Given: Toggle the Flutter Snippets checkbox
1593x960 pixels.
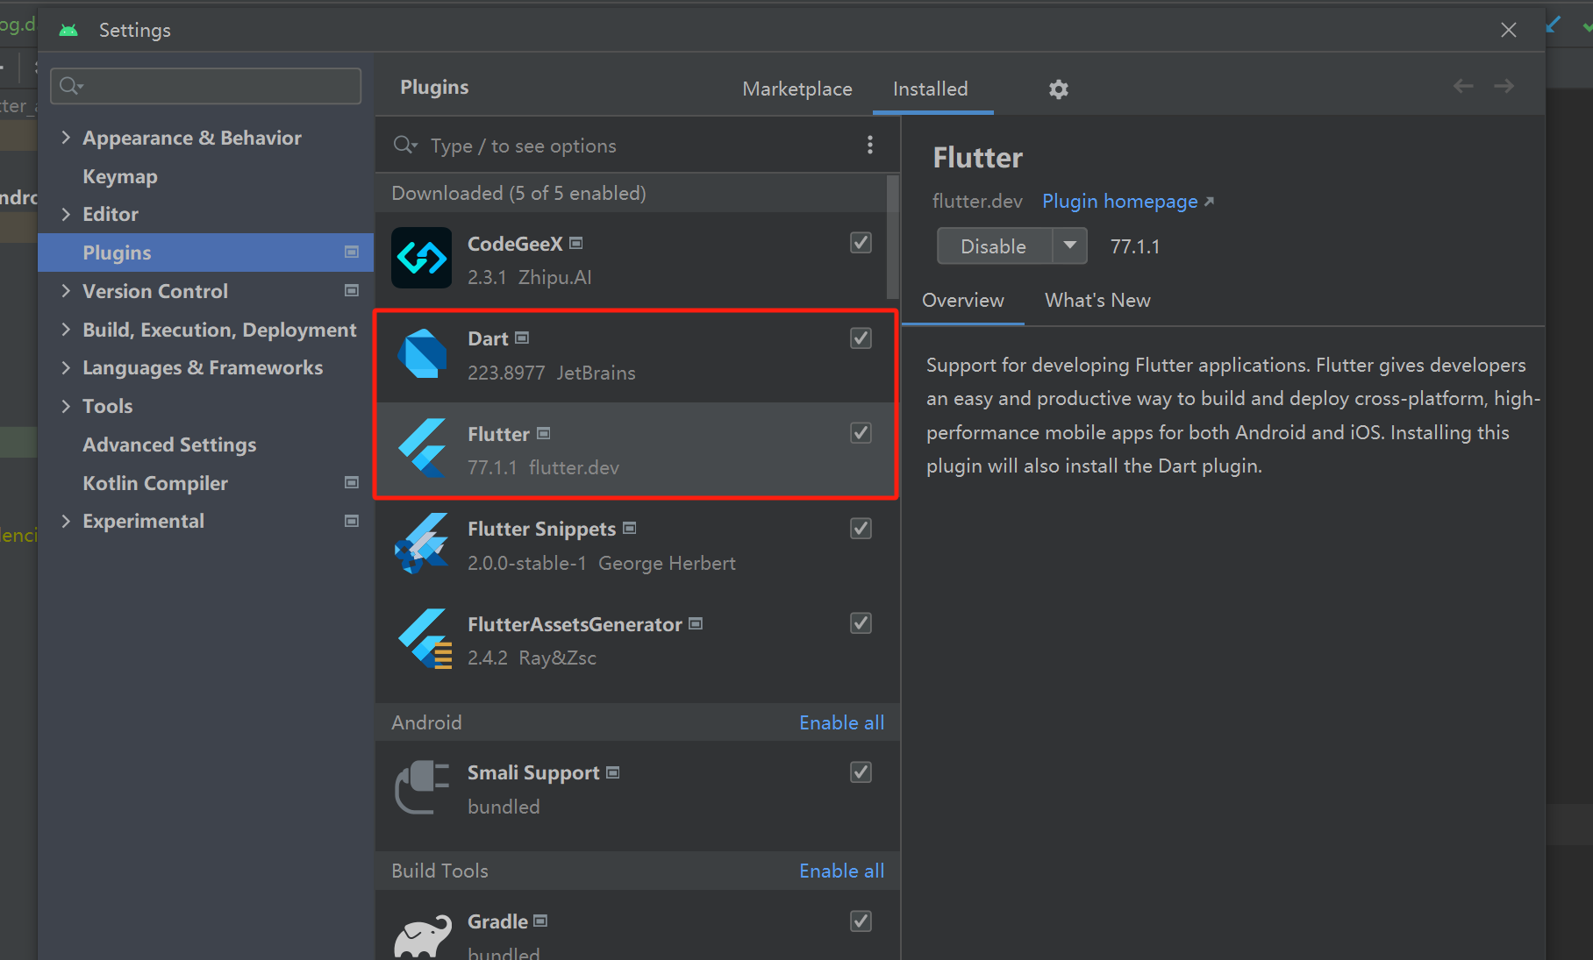Looking at the screenshot, I should click(x=861, y=529).
